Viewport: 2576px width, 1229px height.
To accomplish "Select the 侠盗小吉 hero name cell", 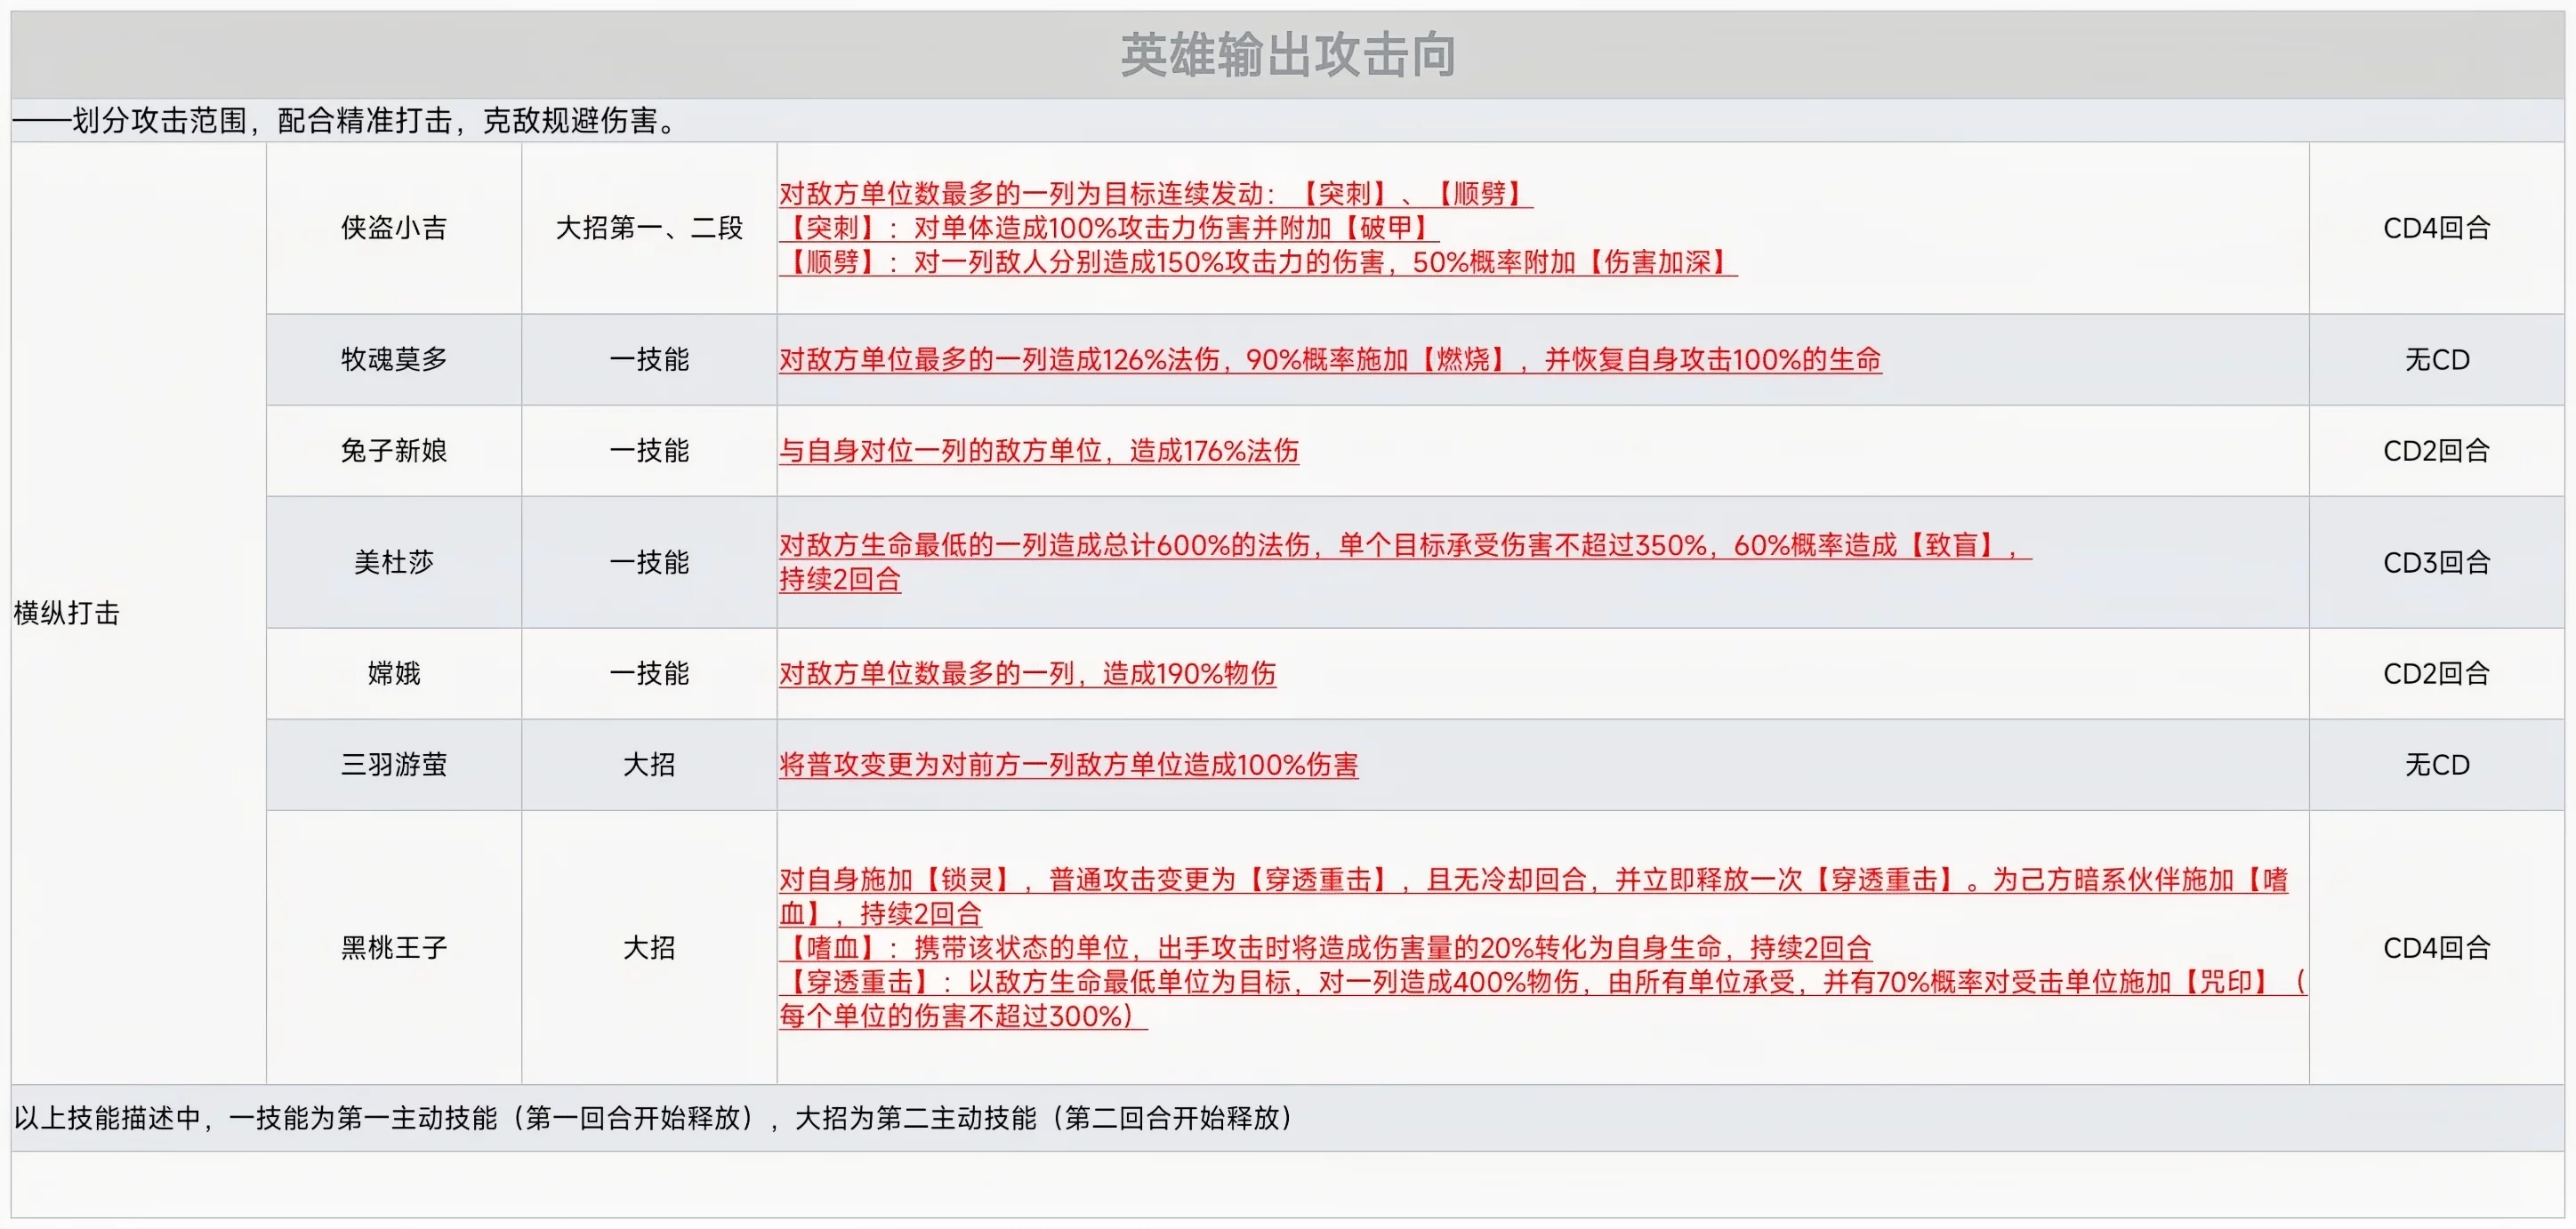I will [x=394, y=228].
